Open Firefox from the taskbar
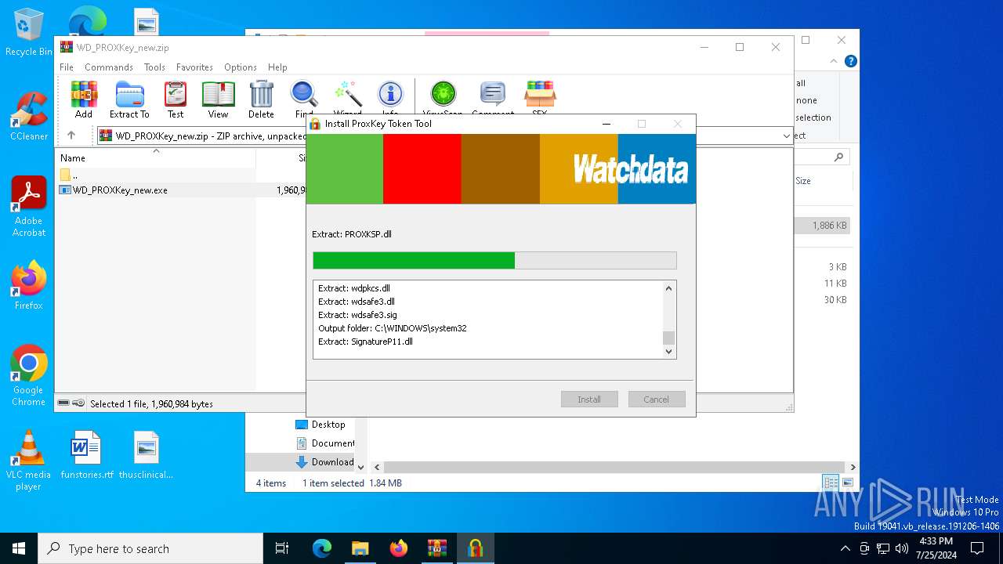 point(398,548)
